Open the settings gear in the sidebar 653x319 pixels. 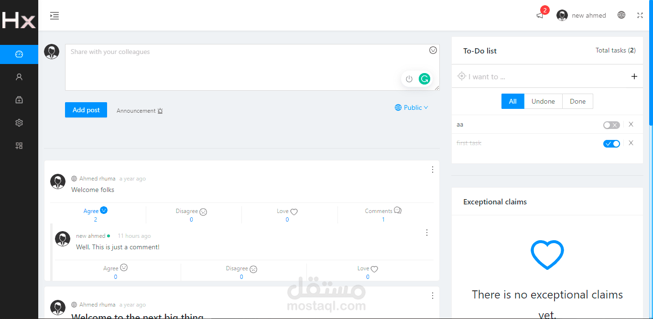tap(19, 123)
